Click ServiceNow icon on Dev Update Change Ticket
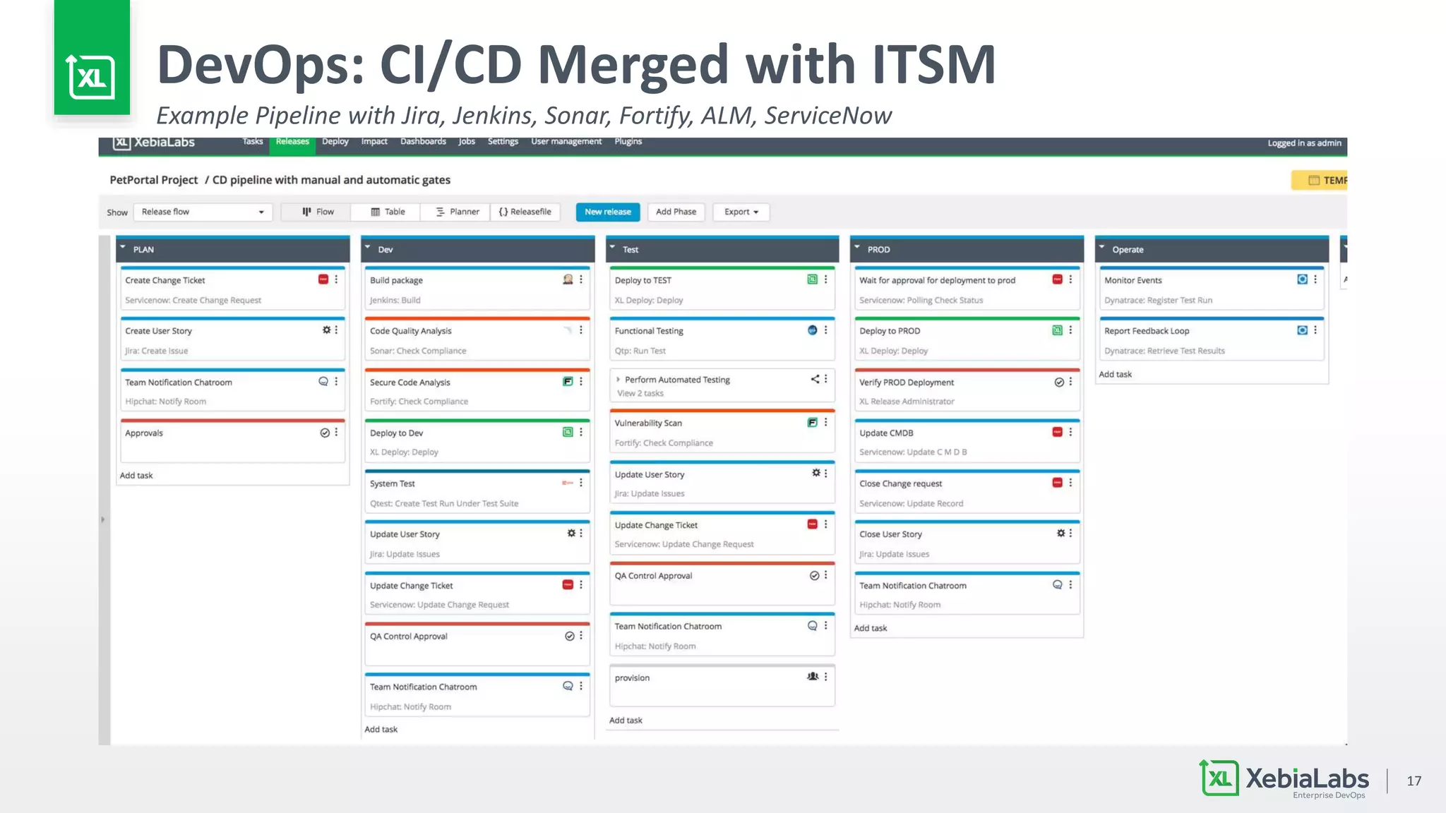This screenshot has width=1446, height=813. pyautogui.click(x=568, y=584)
